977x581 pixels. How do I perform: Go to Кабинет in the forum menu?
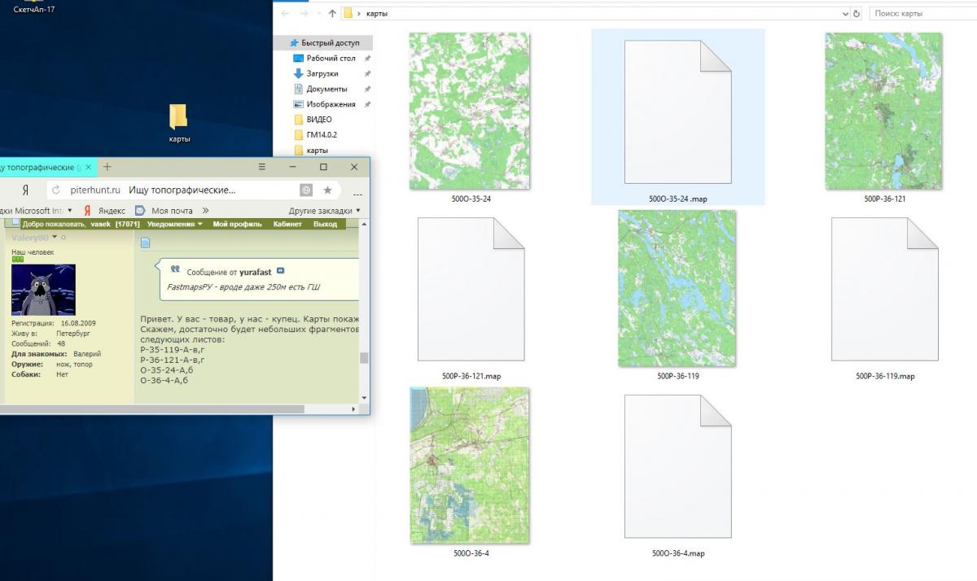pos(287,224)
